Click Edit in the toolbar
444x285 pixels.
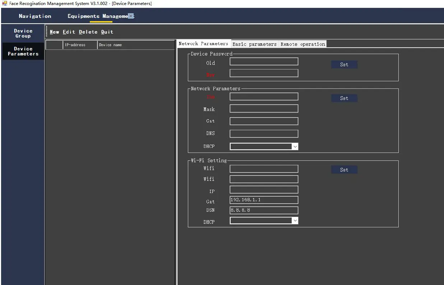(x=69, y=32)
